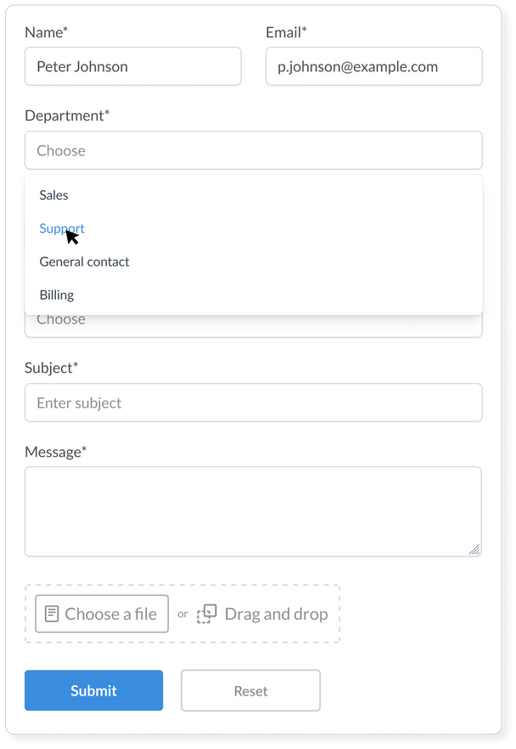
Task: Click the Message* label
Action: pos(55,452)
